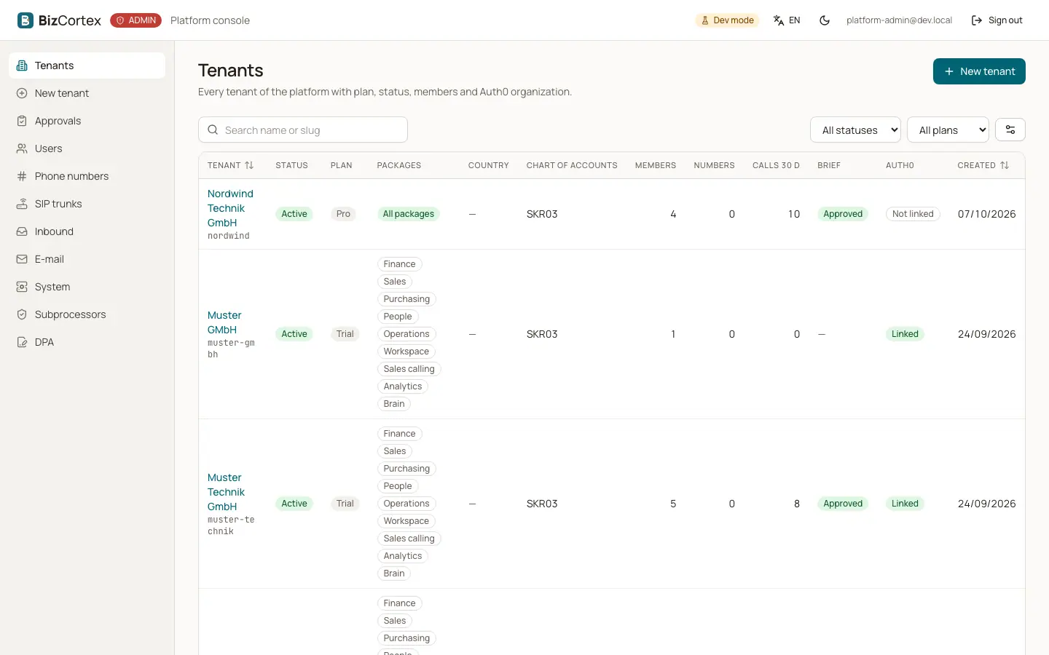Click the Not linked Auth0 badge
The width and height of the screenshot is (1049, 655).
click(913, 214)
